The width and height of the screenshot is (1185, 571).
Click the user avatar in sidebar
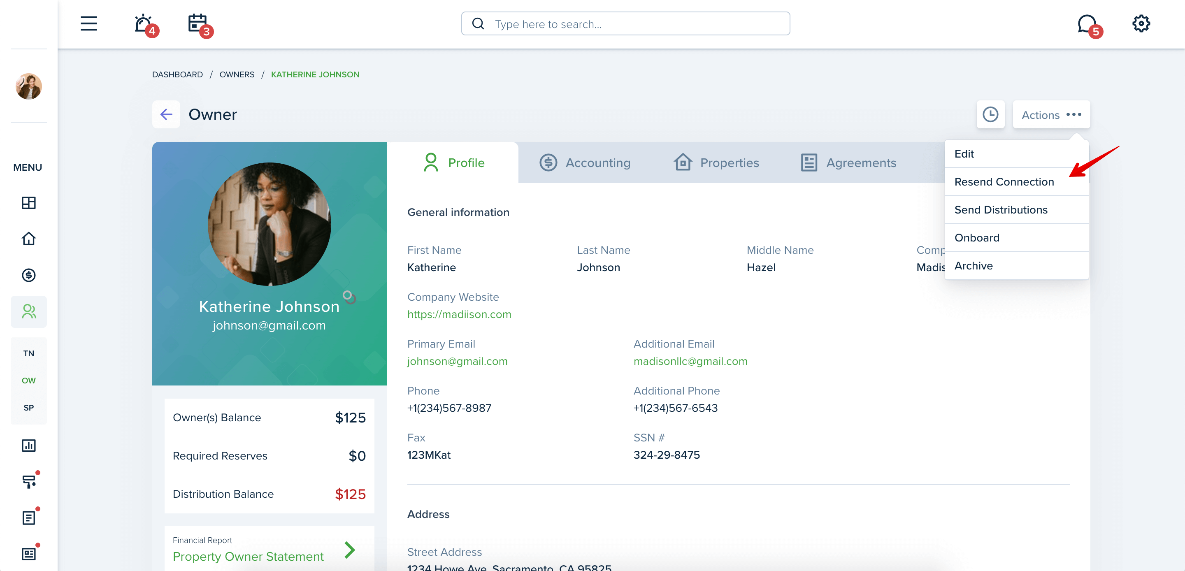point(28,86)
